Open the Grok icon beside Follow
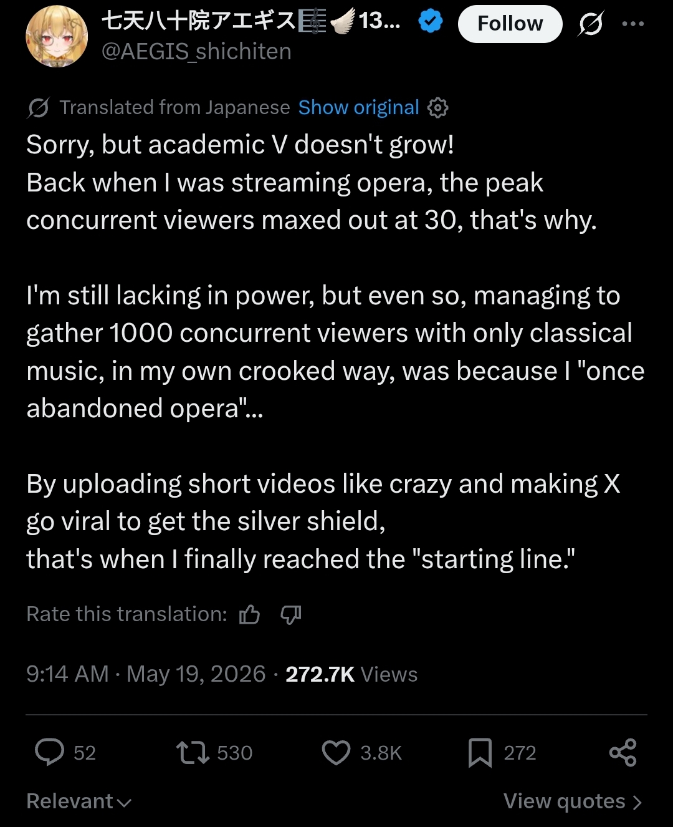Image resolution: width=673 pixels, height=827 pixels. pos(590,24)
